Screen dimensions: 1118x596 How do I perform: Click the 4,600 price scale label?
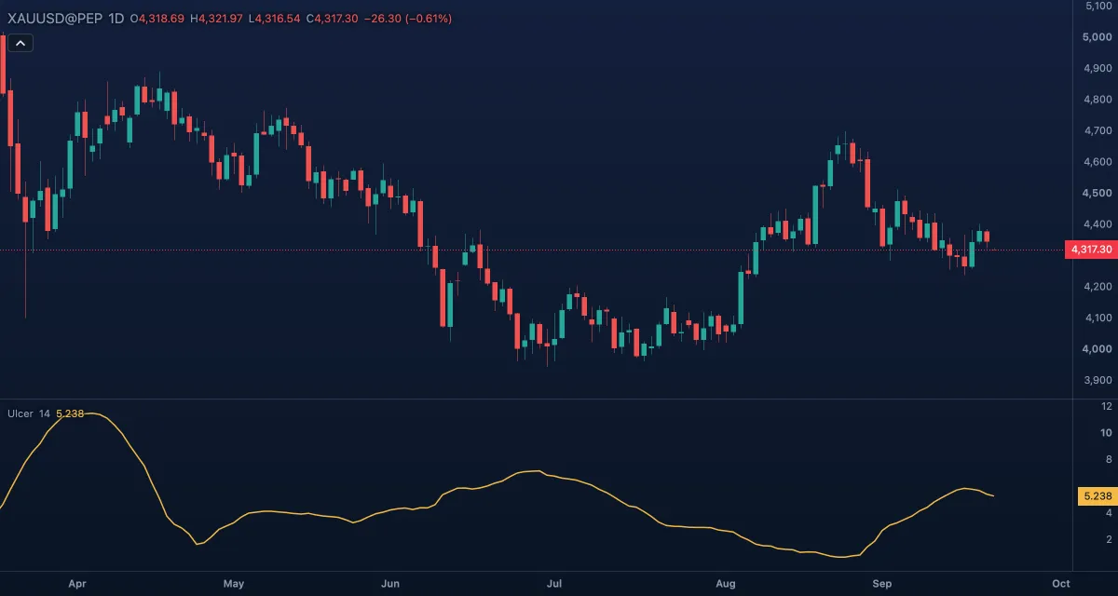(1099, 162)
